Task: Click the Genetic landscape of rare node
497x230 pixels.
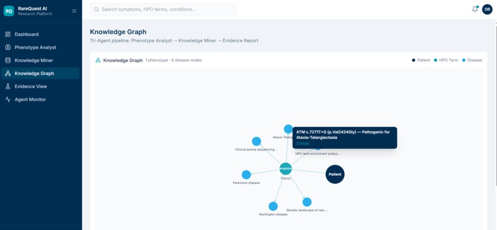Action: (x=307, y=202)
